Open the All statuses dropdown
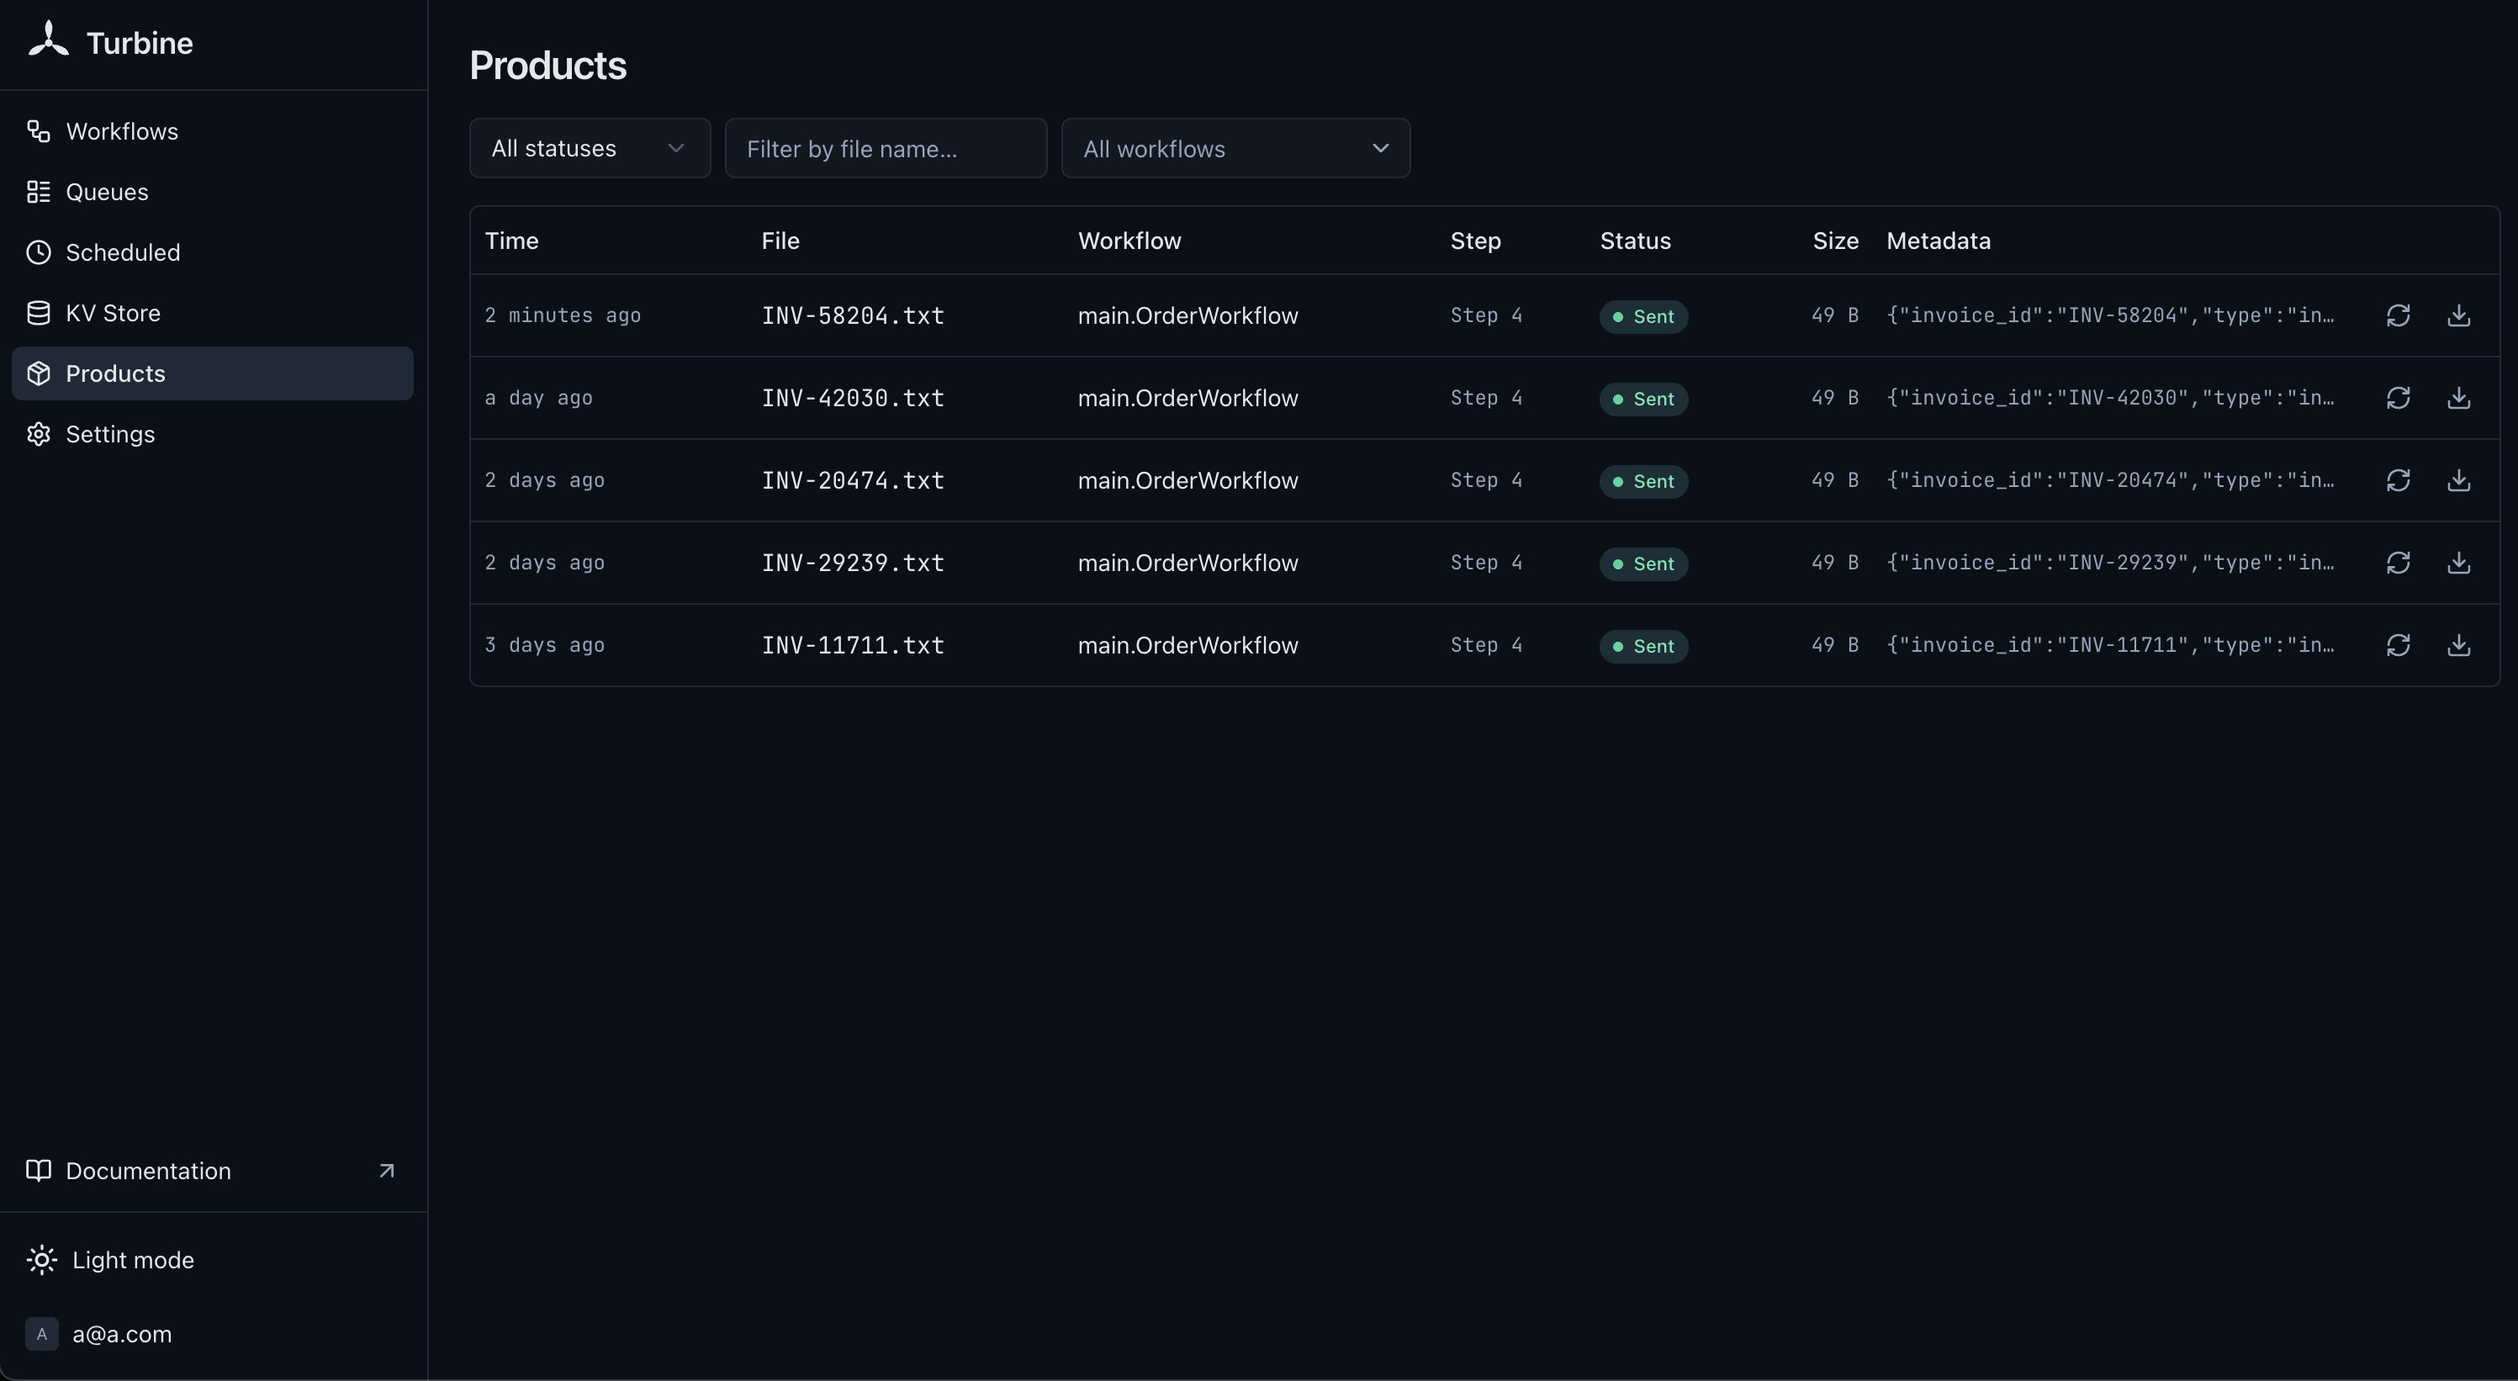Screen dimensions: 2518x1381 coord(590,149)
